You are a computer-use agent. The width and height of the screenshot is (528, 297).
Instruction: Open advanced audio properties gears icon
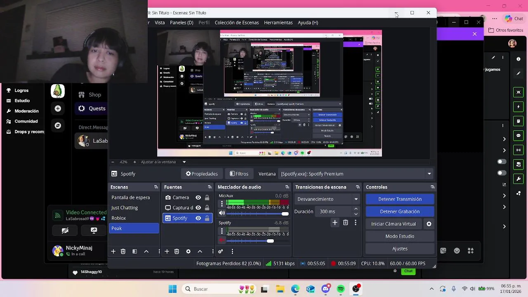(221, 251)
